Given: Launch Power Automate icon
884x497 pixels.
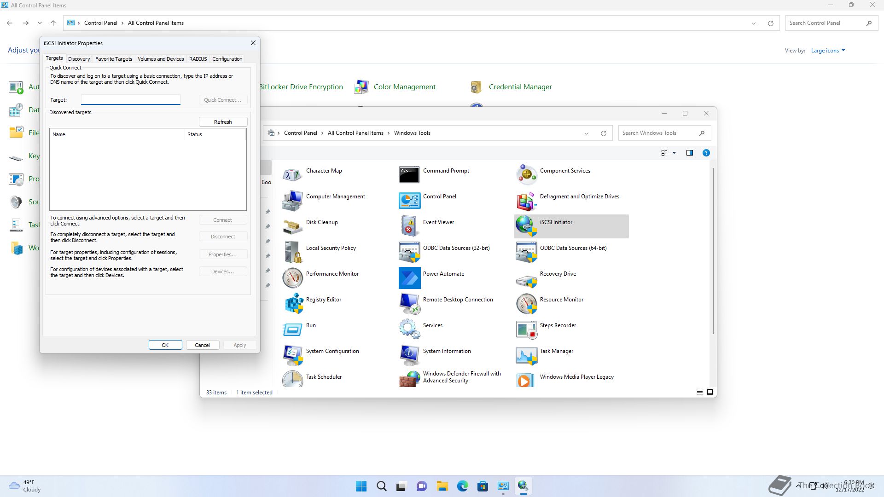Looking at the screenshot, I should [409, 278].
